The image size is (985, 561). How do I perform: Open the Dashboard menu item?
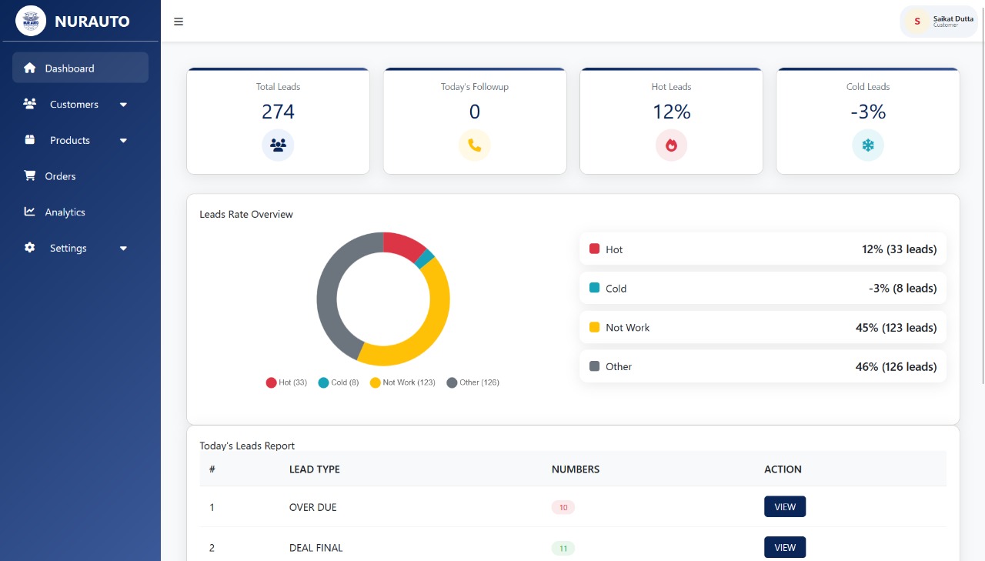(x=80, y=68)
